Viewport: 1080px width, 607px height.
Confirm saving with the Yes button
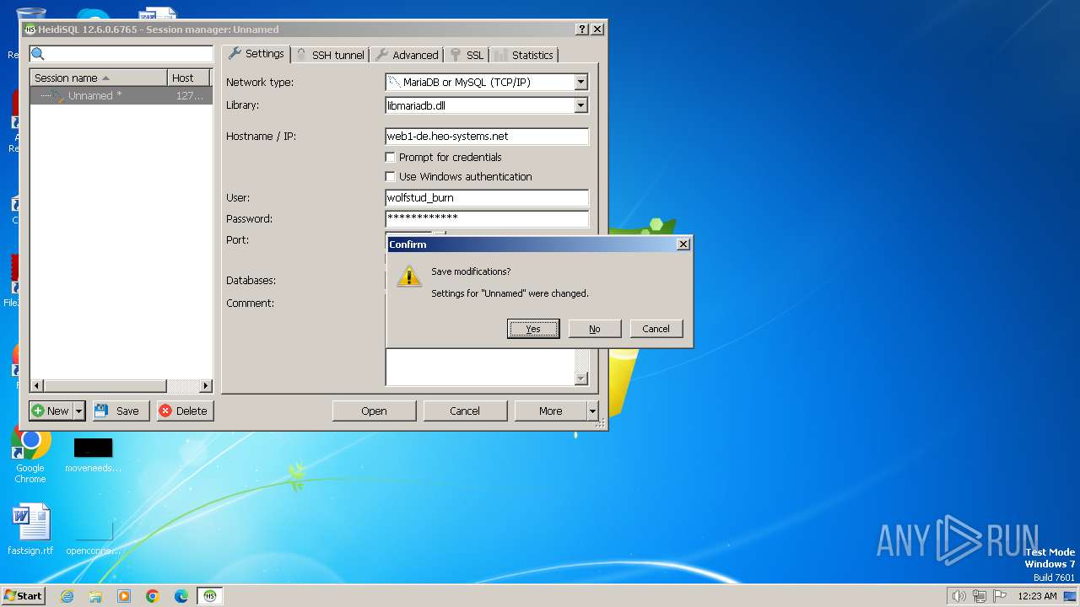533,329
